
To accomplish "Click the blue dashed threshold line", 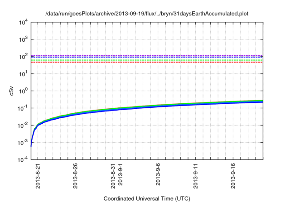I will click(147, 57).
